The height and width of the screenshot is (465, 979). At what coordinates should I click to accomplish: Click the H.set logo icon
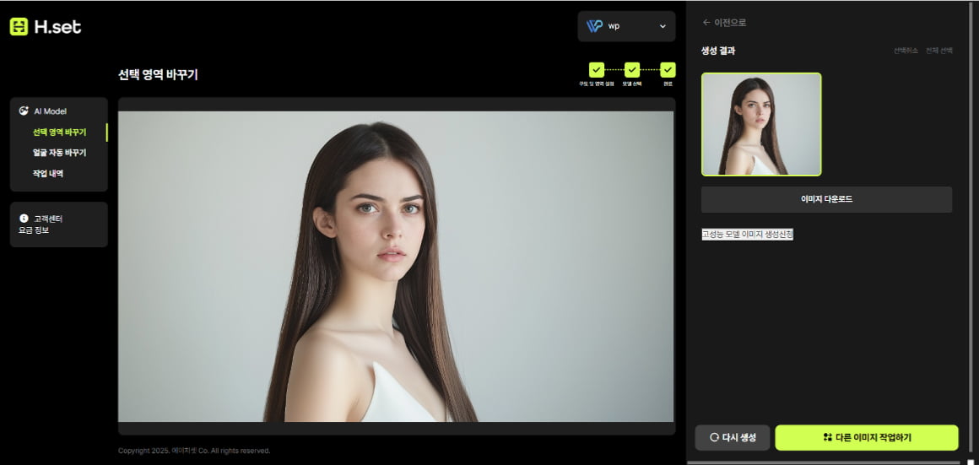tap(19, 27)
